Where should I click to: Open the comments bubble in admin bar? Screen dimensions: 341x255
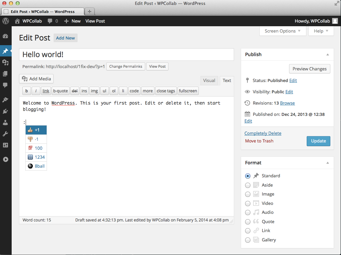pos(50,21)
